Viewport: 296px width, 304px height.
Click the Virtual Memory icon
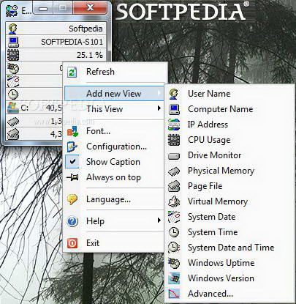(x=174, y=201)
